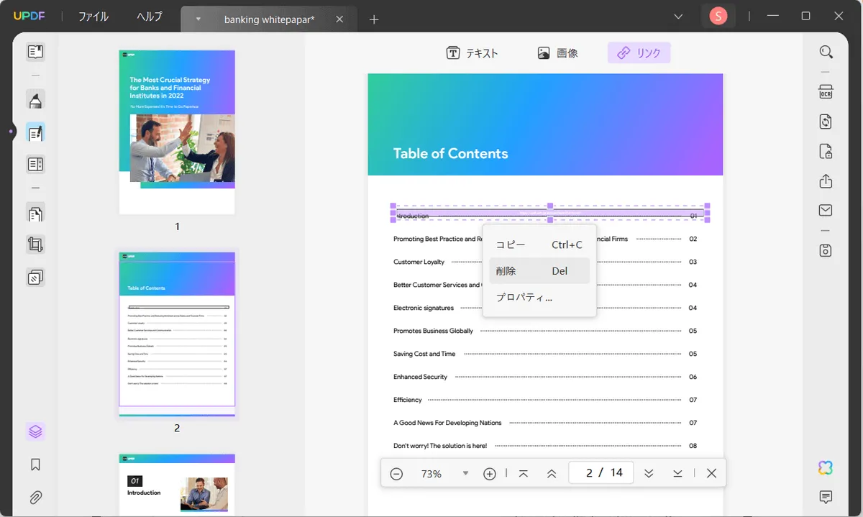Switch to the banking whitepapar tab
863x517 pixels.
pyautogui.click(x=270, y=19)
